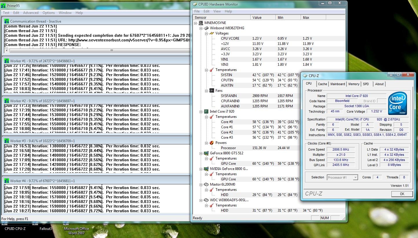Image resolution: width=418 pixels, height=238 pixels.
Task: Open the Window menu in Prime95
Action: coord(65,13)
